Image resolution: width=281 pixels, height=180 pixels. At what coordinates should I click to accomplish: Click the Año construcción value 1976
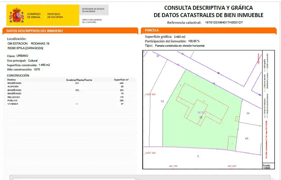[x=37, y=70]
